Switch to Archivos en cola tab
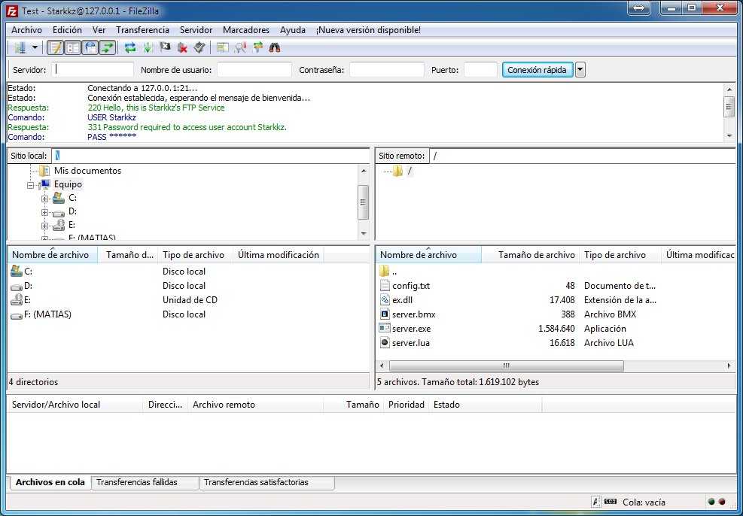The image size is (743, 516). coord(50,482)
